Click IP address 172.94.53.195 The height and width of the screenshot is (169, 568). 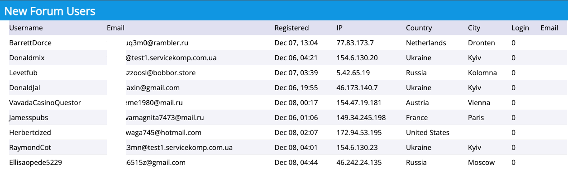click(x=359, y=133)
